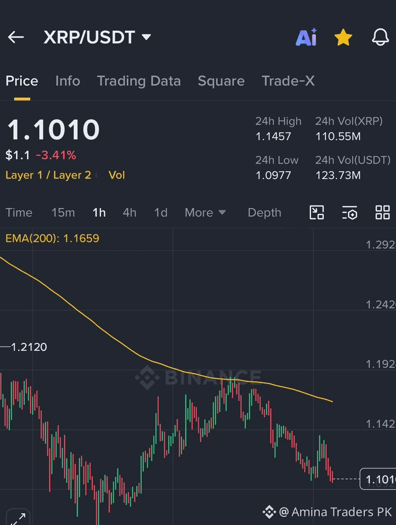396x525 pixels.
Task: Tap the 24h Vol(USDT) value 123.73M
Action: click(338, 175)
